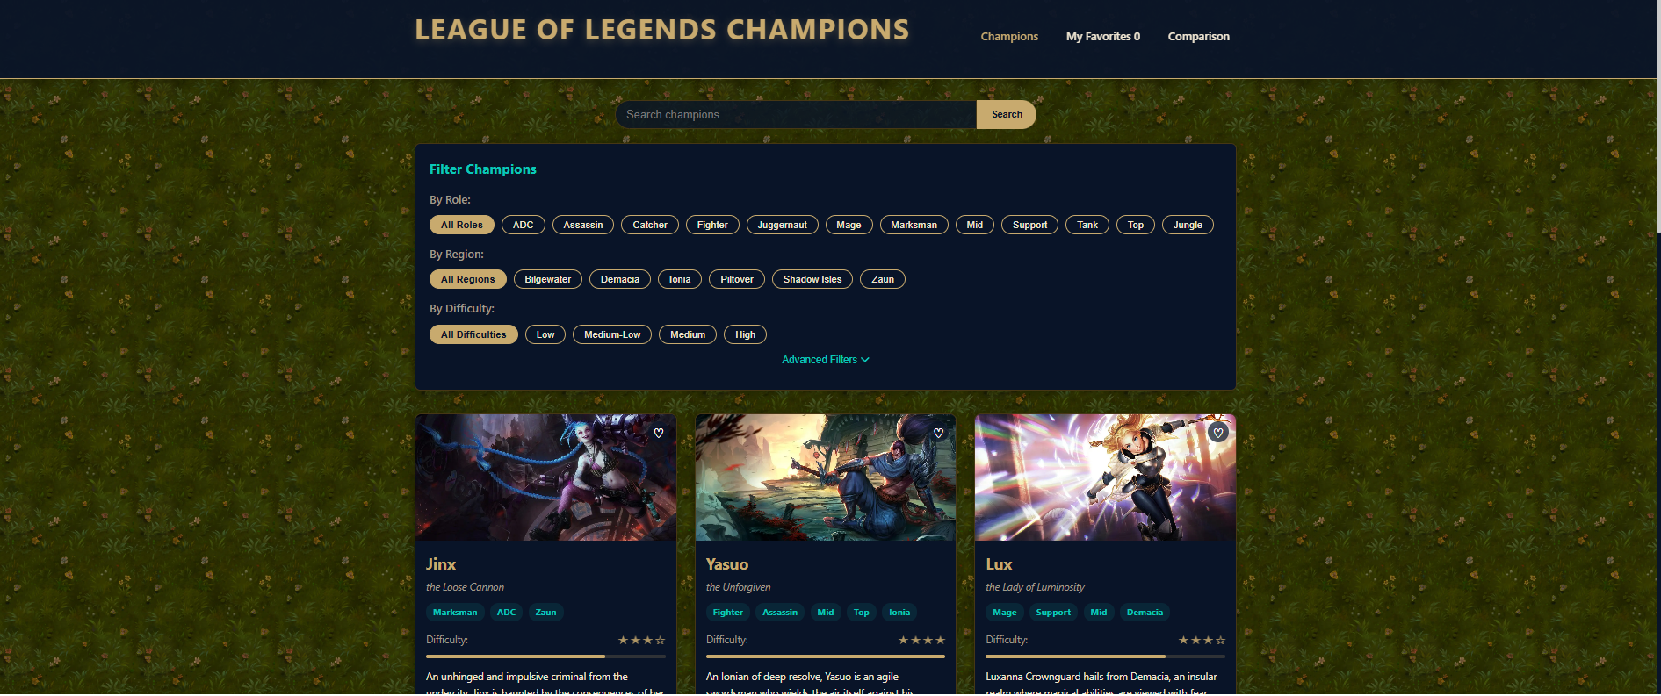This screenshot has width=1661, height=696.
Task: Toggle the Medium-Low difficulty filter
Action: click(612, 334)
